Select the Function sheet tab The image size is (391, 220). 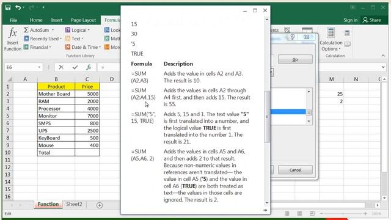[48, 204]
